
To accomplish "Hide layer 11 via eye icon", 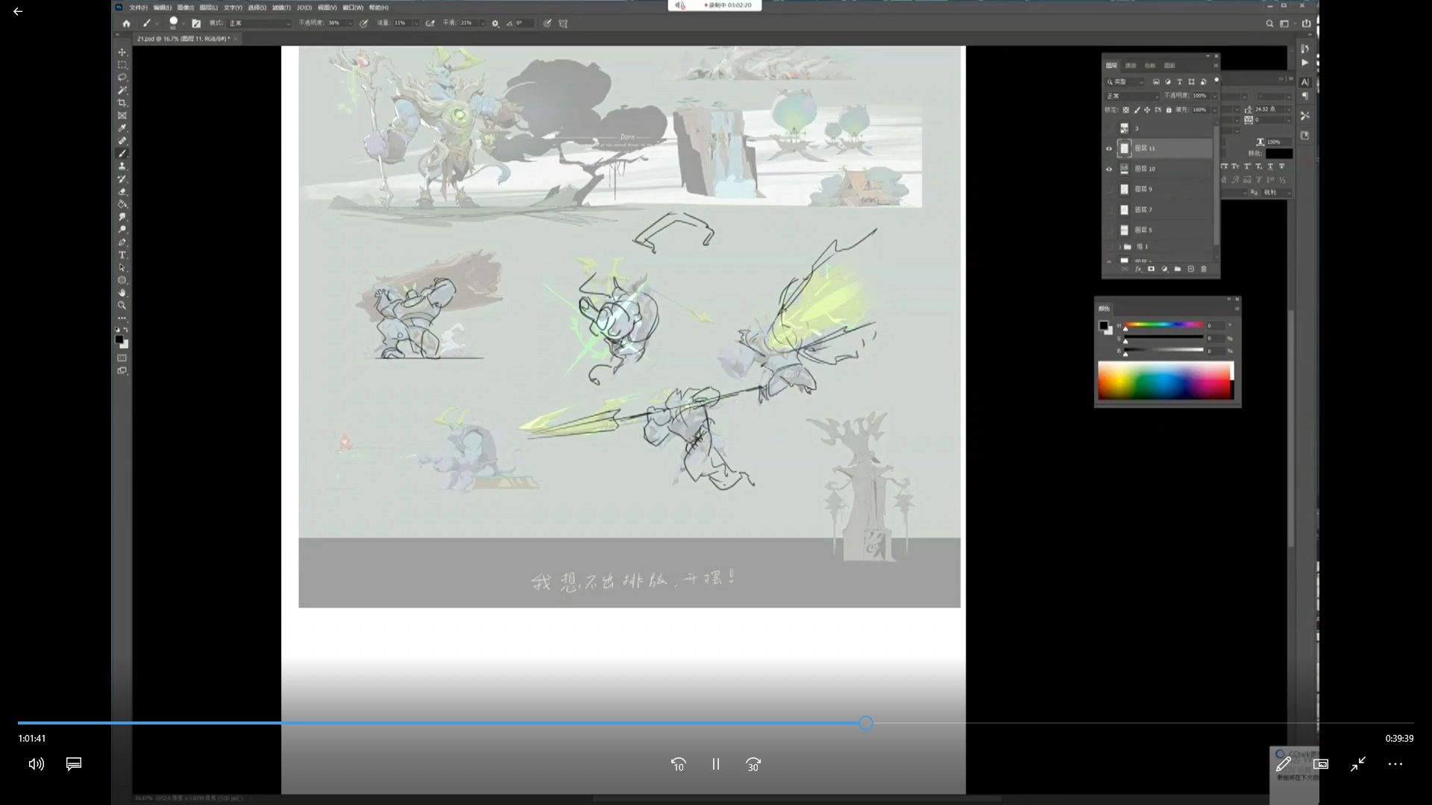I will [1109, 148].
